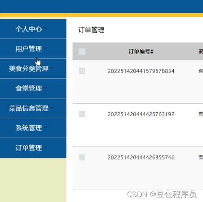203x202 pixels.
Task: Open the 用户管理 sidebar menu
Action: pos(33,49)
